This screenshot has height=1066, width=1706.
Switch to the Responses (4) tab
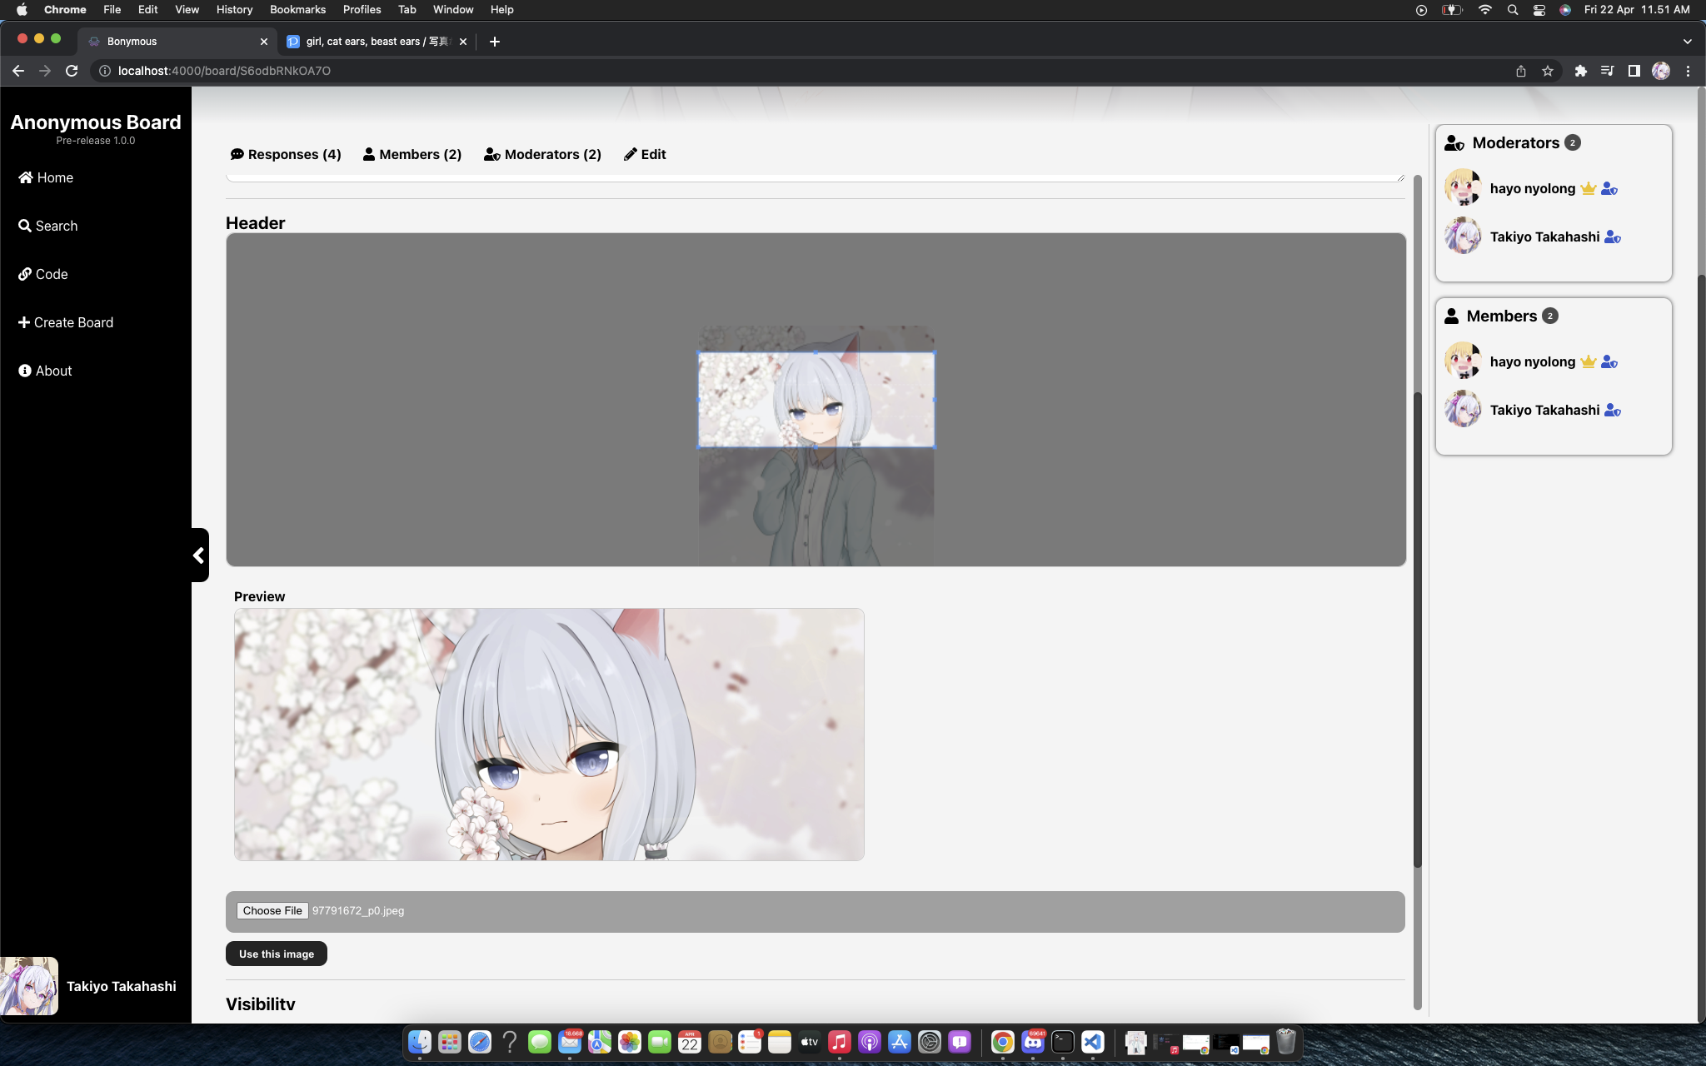coord(286,154)
